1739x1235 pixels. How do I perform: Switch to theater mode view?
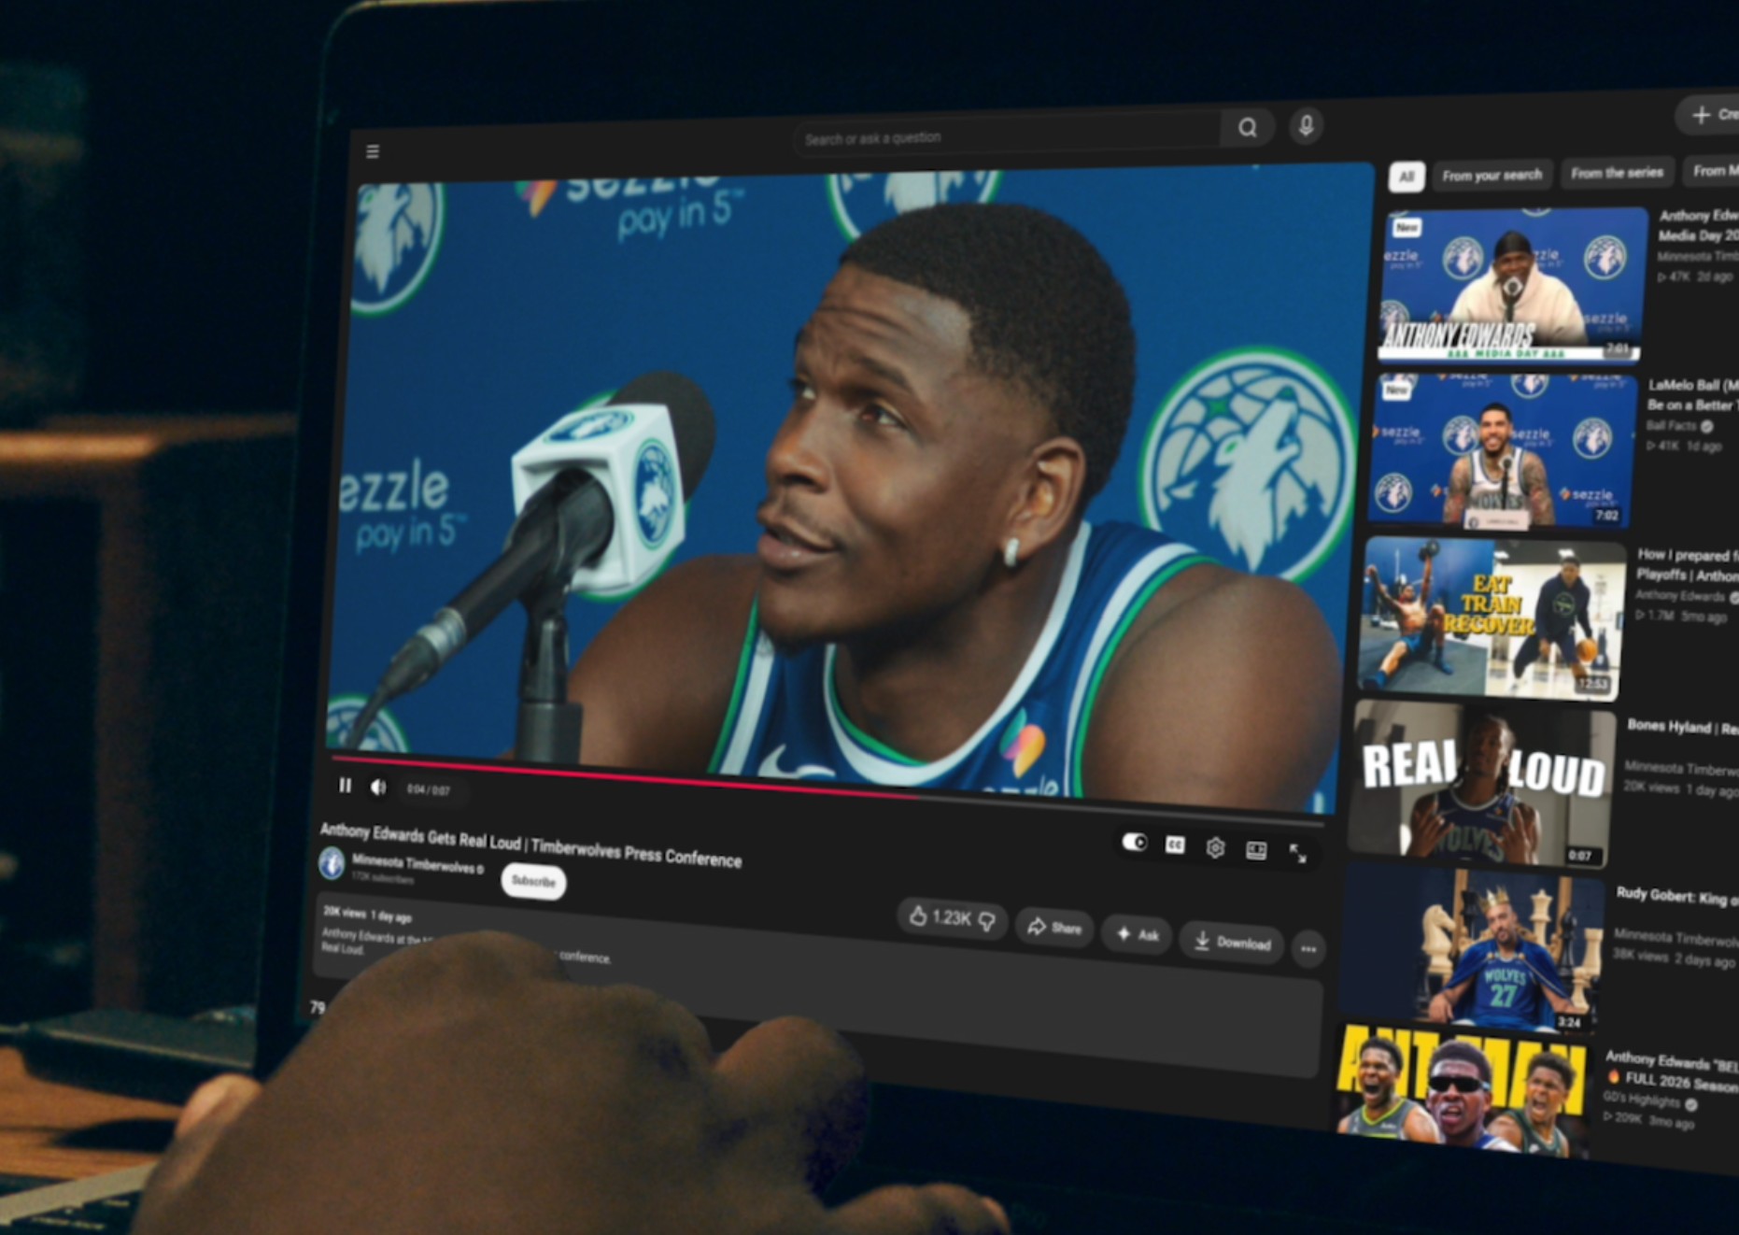click(1256, 850)
